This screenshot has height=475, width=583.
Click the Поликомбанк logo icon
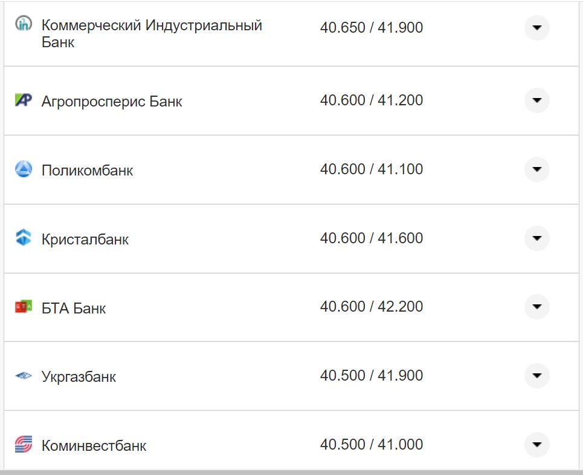click(x=23, y=169)
